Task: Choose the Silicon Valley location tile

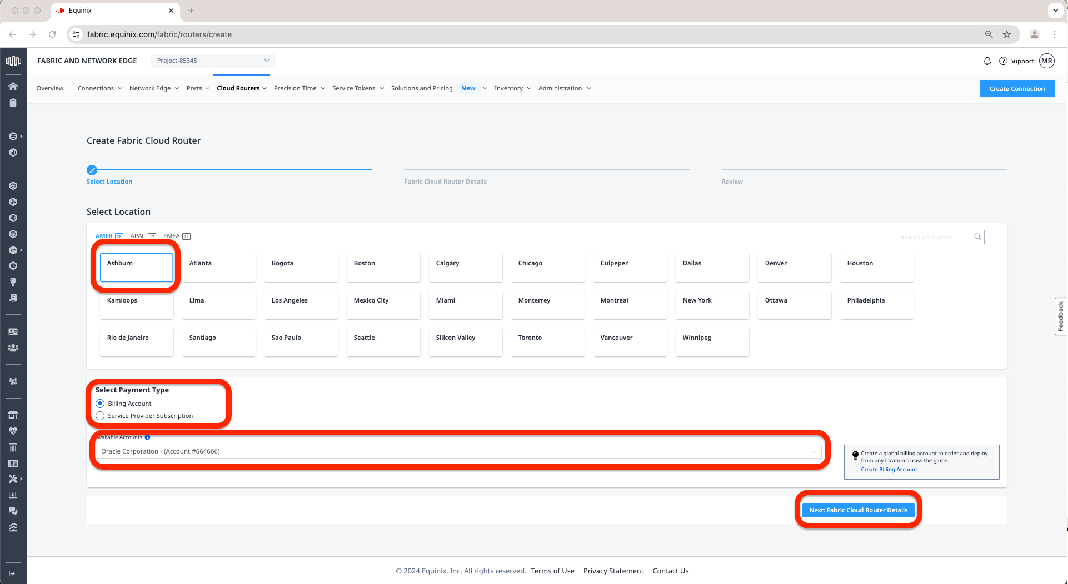Action: 465,342
